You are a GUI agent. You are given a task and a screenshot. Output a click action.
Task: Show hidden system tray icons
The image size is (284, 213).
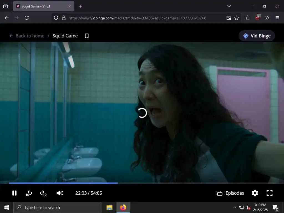235,207
